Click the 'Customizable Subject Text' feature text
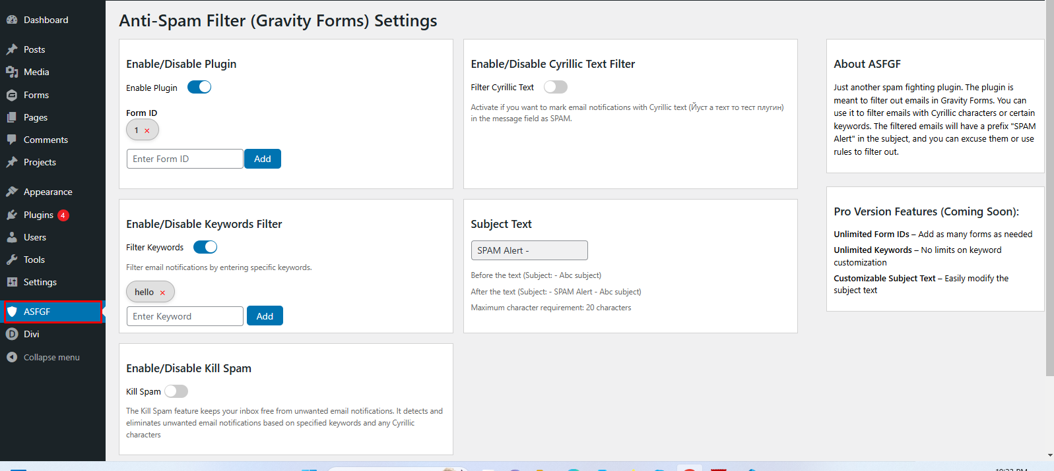The width and height of the screenshot is (1054, 471). 884,278
